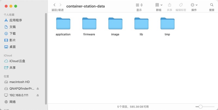218x110 pixels.
Task: Click the image folder name label
Action: point(115,34)
